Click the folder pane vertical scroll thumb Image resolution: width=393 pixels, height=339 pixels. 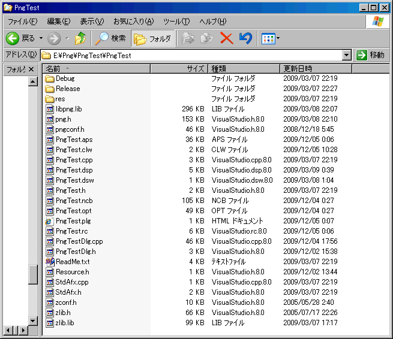33,275
